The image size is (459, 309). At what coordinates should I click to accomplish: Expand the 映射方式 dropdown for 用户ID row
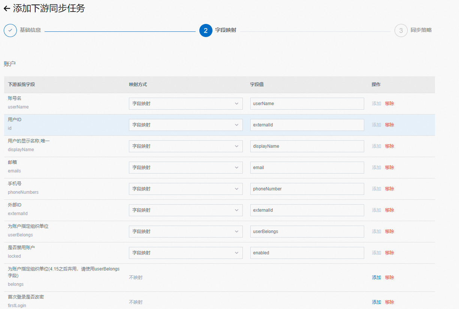[x=185, y=125]
